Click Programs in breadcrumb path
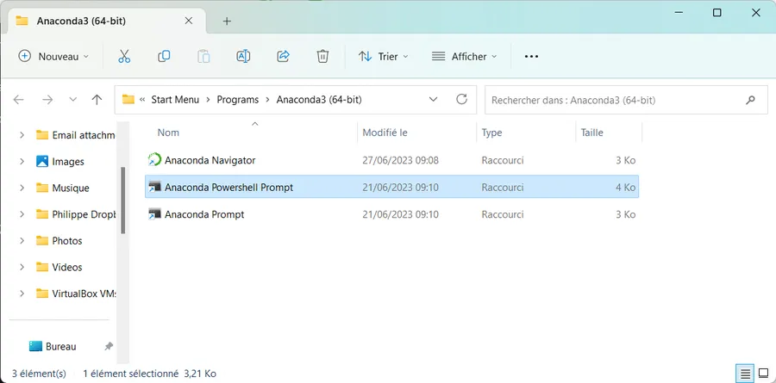Viewport: 776px width, 383px height. click(238, 100)
